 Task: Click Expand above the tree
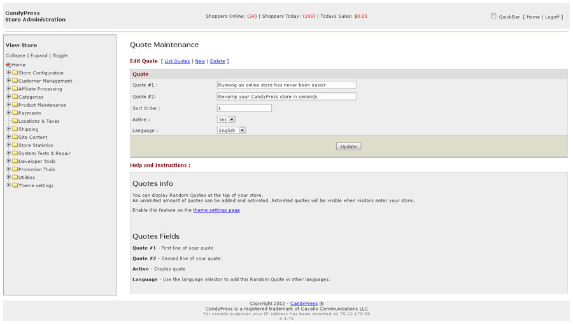39,55
